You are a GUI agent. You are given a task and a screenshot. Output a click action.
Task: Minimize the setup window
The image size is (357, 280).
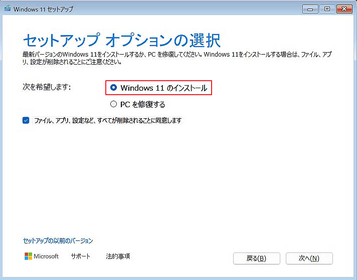(x=310, y=9)
